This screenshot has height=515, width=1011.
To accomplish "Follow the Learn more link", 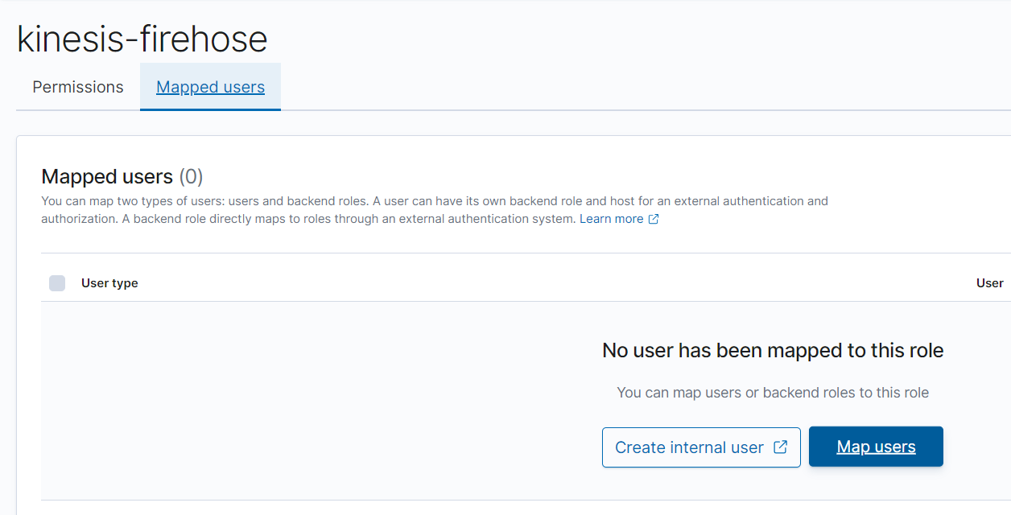I will pos(611,219).
